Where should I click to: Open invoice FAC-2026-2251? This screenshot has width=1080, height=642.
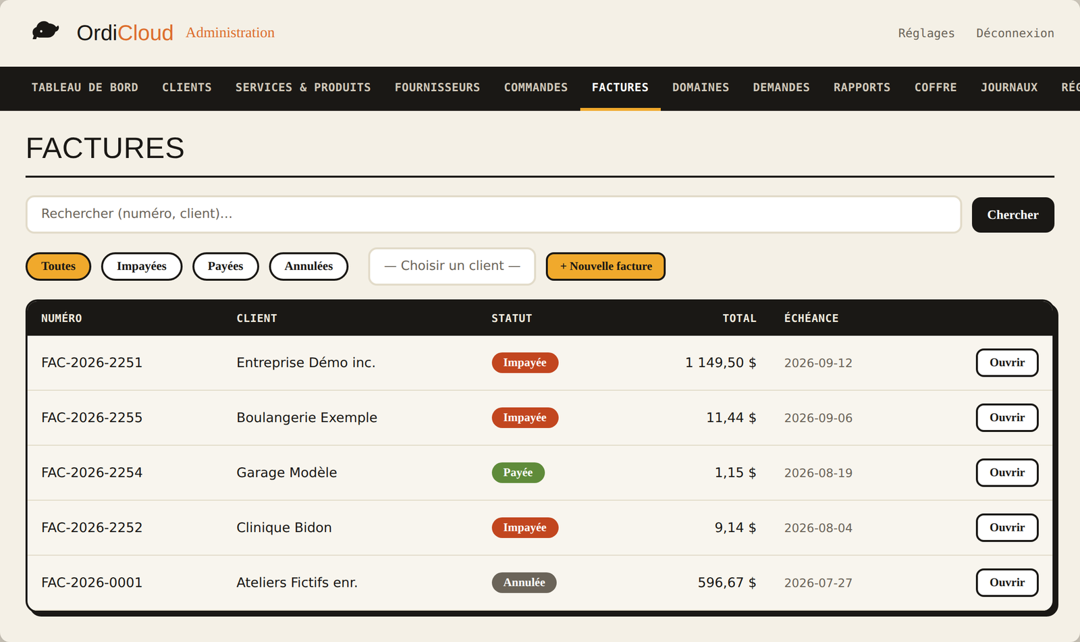pos(1007,363)
